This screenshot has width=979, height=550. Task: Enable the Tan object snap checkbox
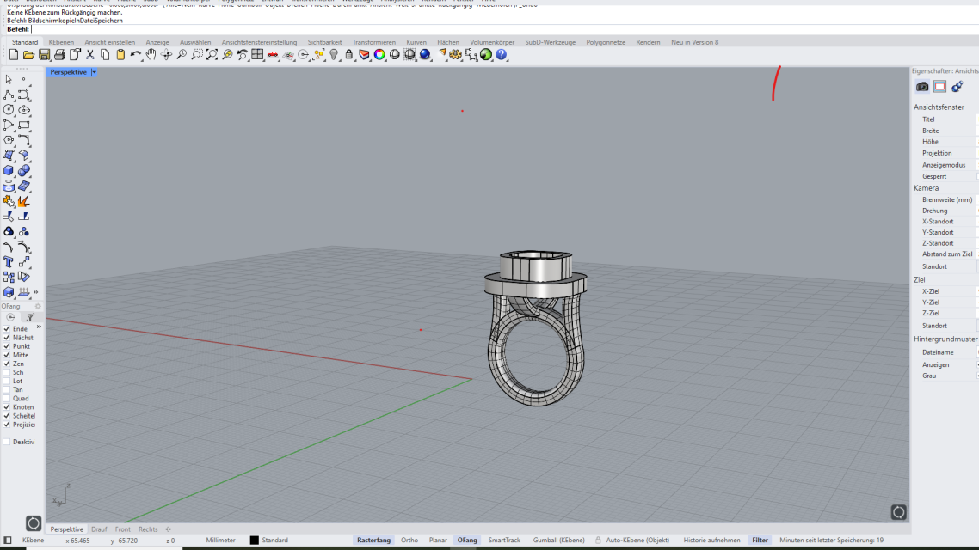pos(7,389)
